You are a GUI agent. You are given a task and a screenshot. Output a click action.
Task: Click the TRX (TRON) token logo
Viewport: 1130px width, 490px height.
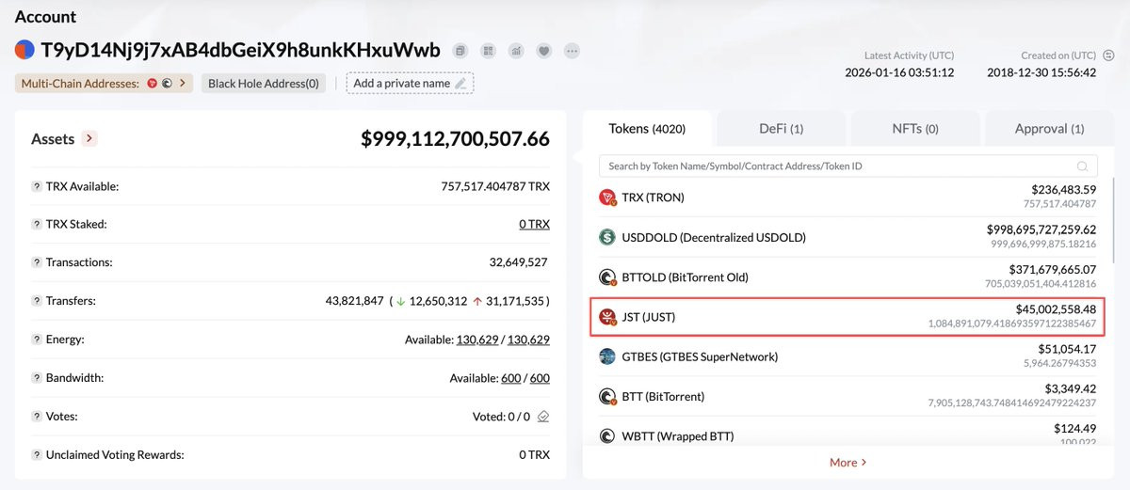coord(607,198)
